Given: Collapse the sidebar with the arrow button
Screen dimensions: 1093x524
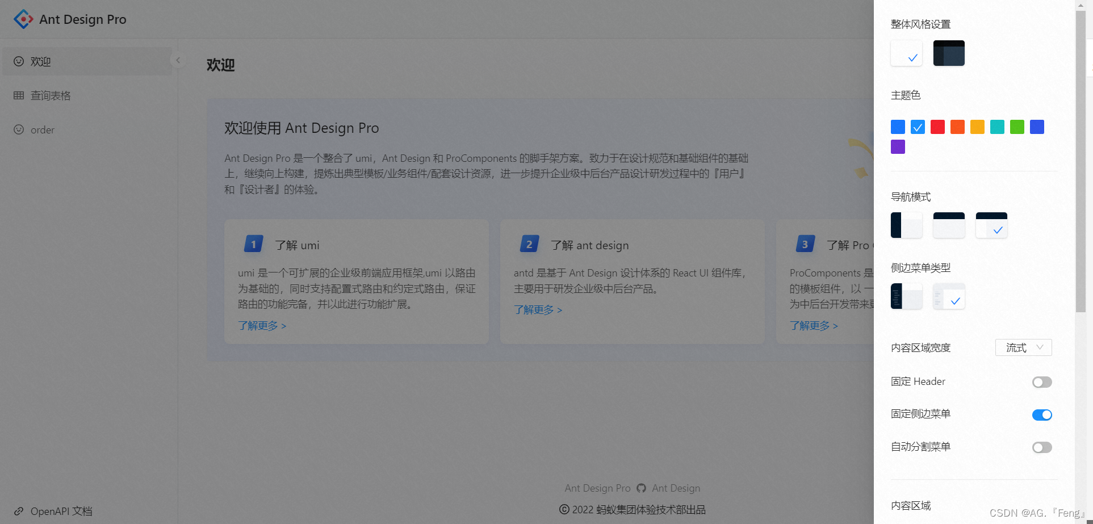Looking at the screenshot, I should (178, 60).
